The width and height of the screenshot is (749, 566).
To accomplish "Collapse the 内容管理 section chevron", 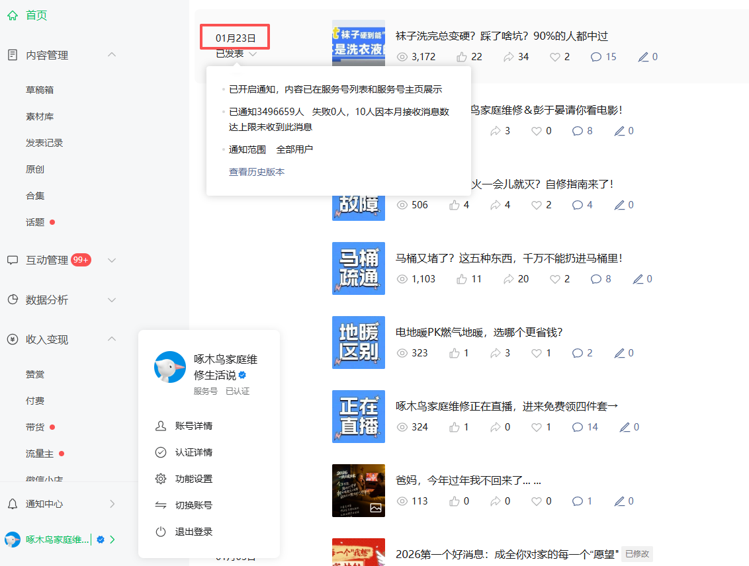I will pos(112,54).
